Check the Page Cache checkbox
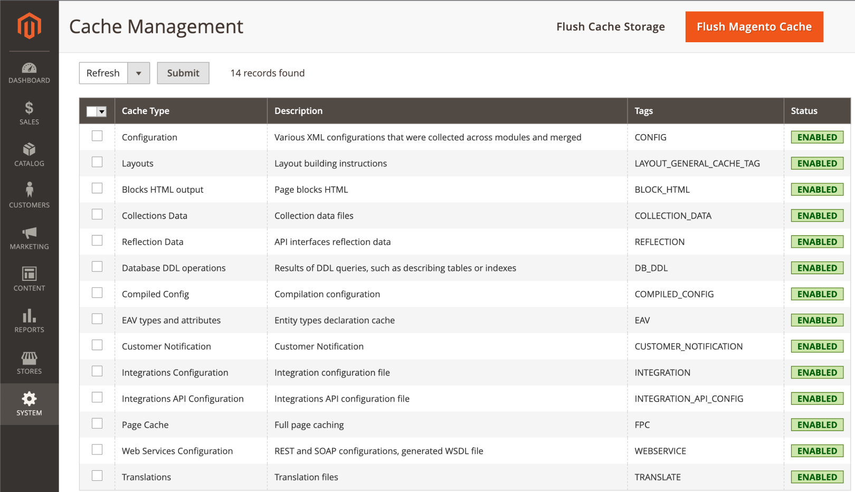 point(97,423)
